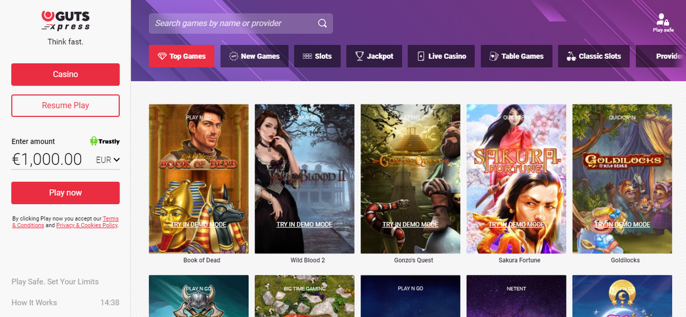
Task: Try Wild Blood II in demo mode
Action: pos(304,225)
